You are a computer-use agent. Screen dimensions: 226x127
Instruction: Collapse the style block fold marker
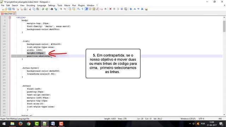coord(10,17)
